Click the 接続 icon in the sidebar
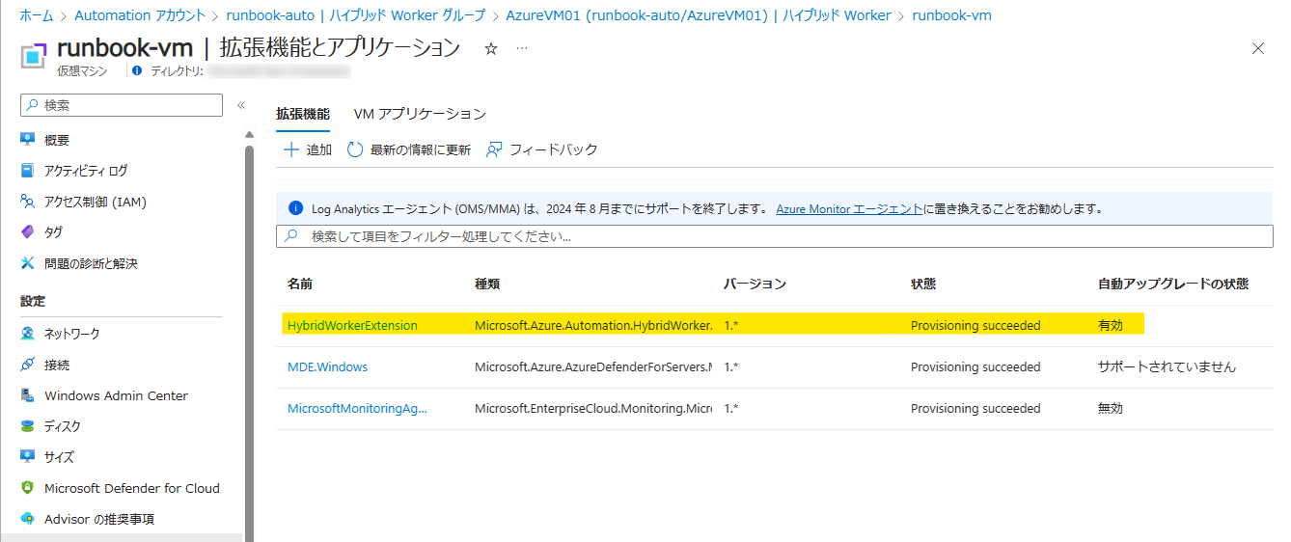Image resolution: width=1291 pixels, height=542 pixels. click(x=28, y=365)
